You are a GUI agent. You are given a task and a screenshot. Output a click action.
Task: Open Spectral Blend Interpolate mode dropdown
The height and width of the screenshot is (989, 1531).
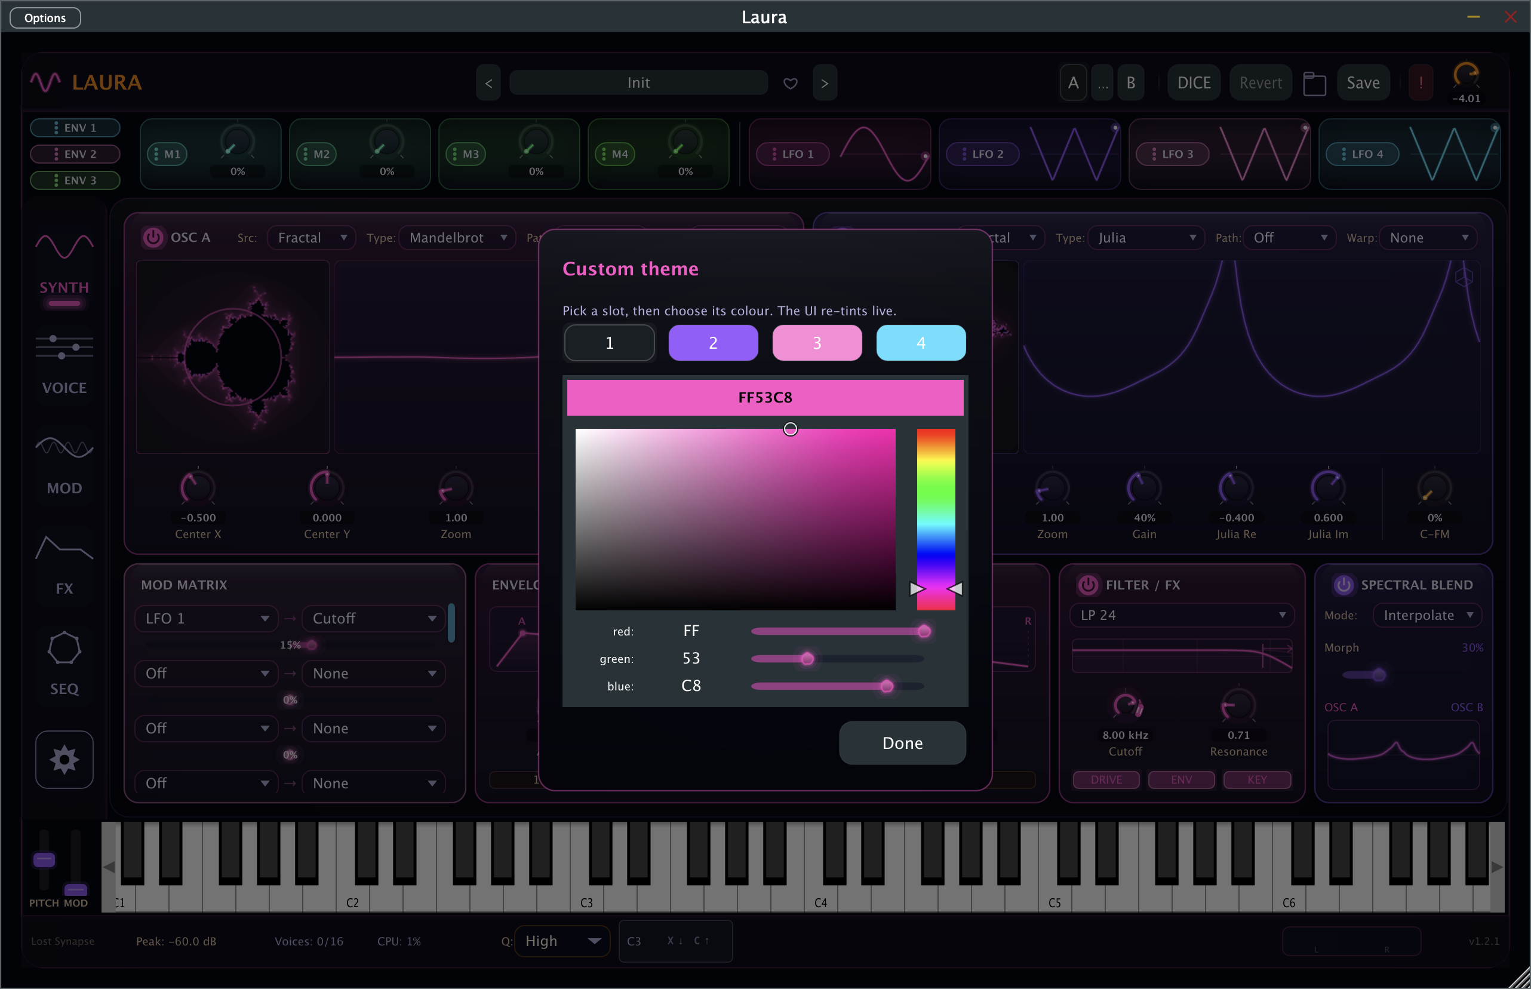[1427, 615]
